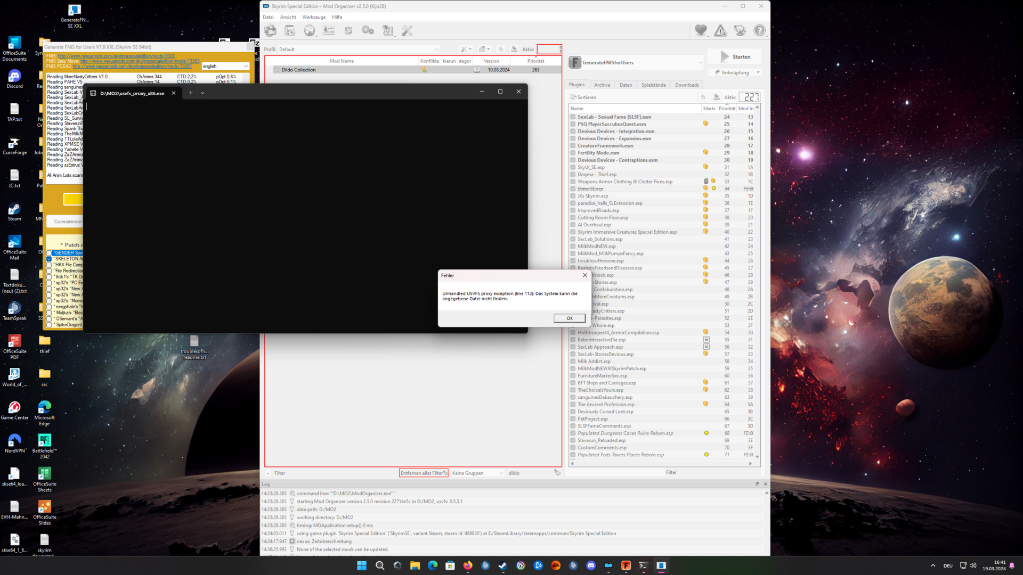Open the executables gears icon
Screen dimensions: 1023x575
[368, 30]
